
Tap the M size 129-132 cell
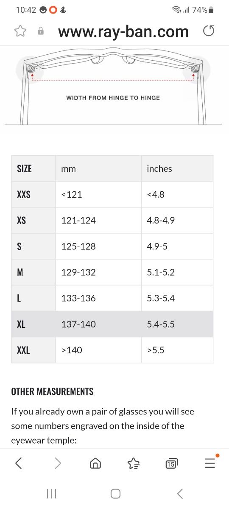(x=98, y=272)
